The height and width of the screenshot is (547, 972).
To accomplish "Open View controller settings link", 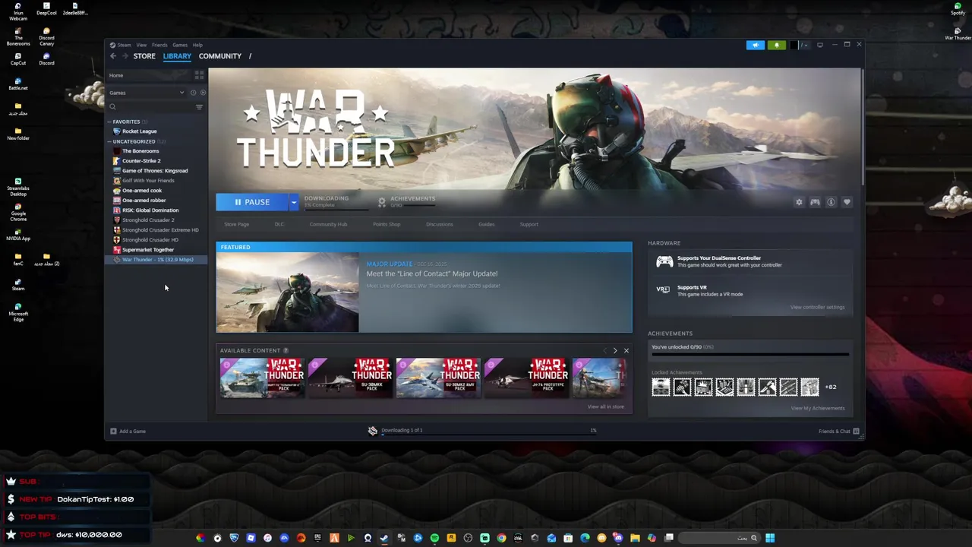I will pyautogui.click(x=817, y=308).
